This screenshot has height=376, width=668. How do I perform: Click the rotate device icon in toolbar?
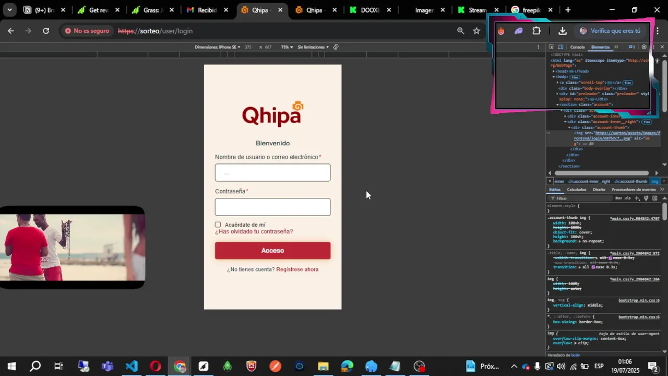coord(336,47)
